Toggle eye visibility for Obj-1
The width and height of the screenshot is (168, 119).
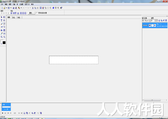click(x=150, y=25)
